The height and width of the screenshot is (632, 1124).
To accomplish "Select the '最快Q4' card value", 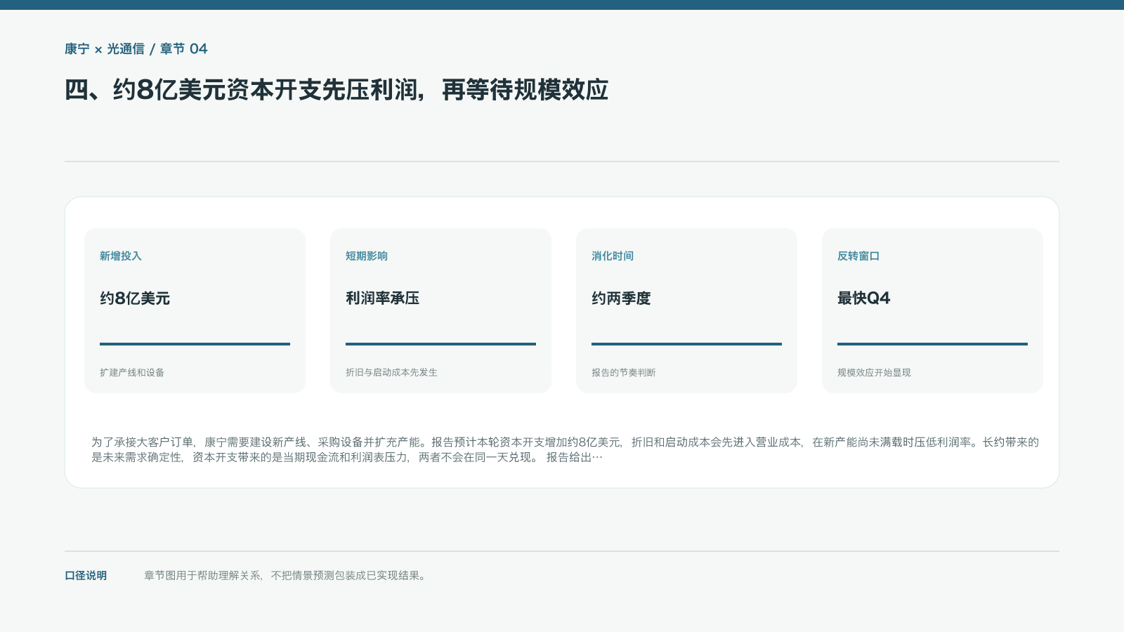I will [x=864, y=298].
